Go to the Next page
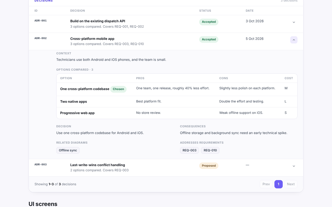 (291, 184)
